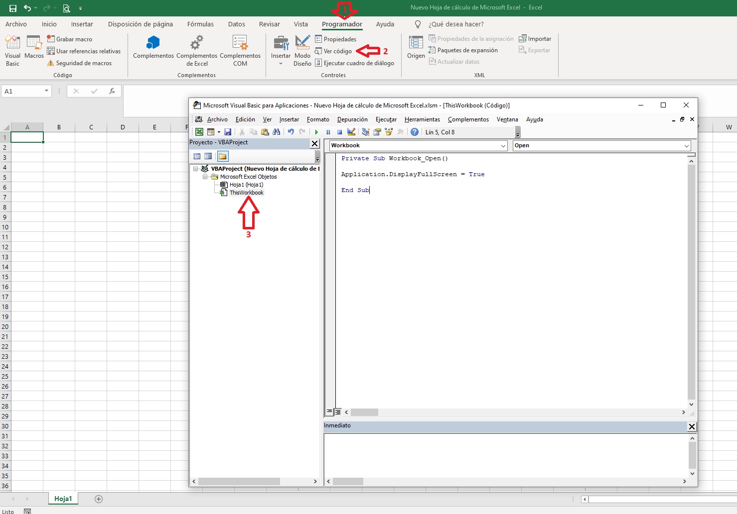Click the Grabar macro icon
This screenshot has height=514, width=737.
(51, 39)
